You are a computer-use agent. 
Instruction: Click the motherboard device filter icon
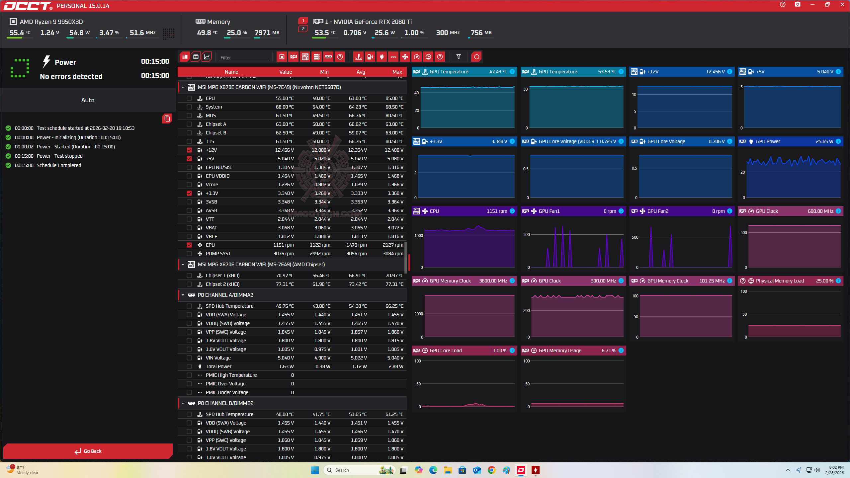305,57
